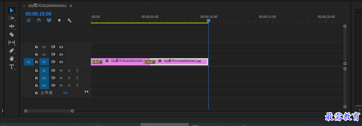362x126 pixels.
Task: Toggle lock on track V2
Action: point(36,54)
